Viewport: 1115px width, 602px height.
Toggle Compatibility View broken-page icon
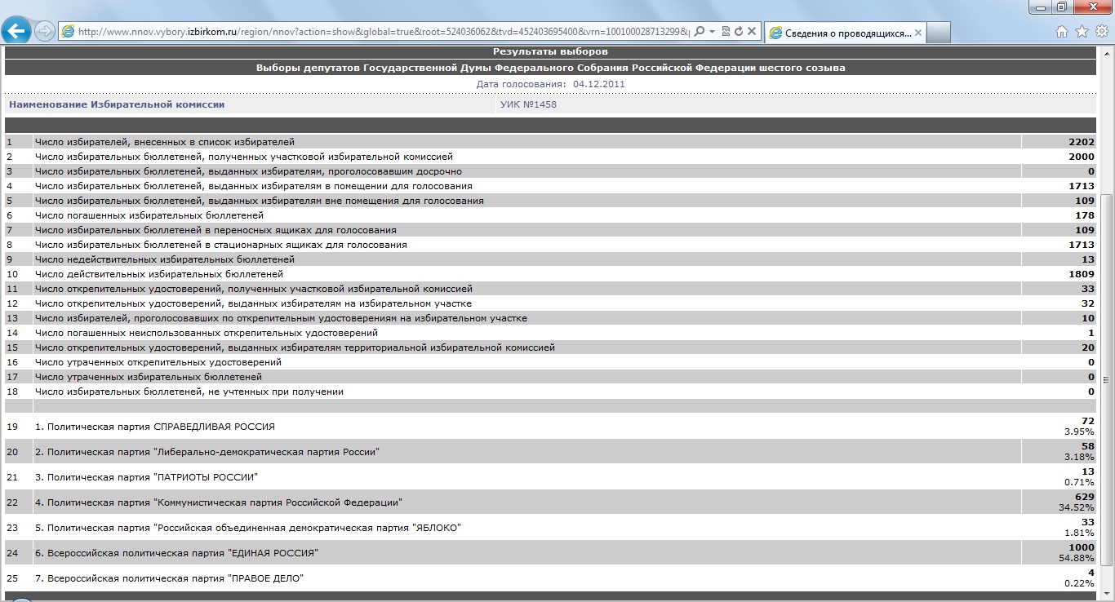pyautogui.click(x=726, y=32)
